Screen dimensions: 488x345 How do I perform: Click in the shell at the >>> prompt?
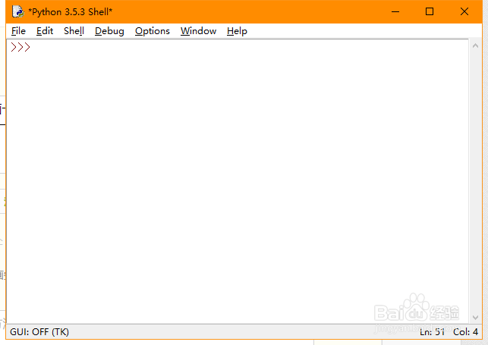click(20, 47)
